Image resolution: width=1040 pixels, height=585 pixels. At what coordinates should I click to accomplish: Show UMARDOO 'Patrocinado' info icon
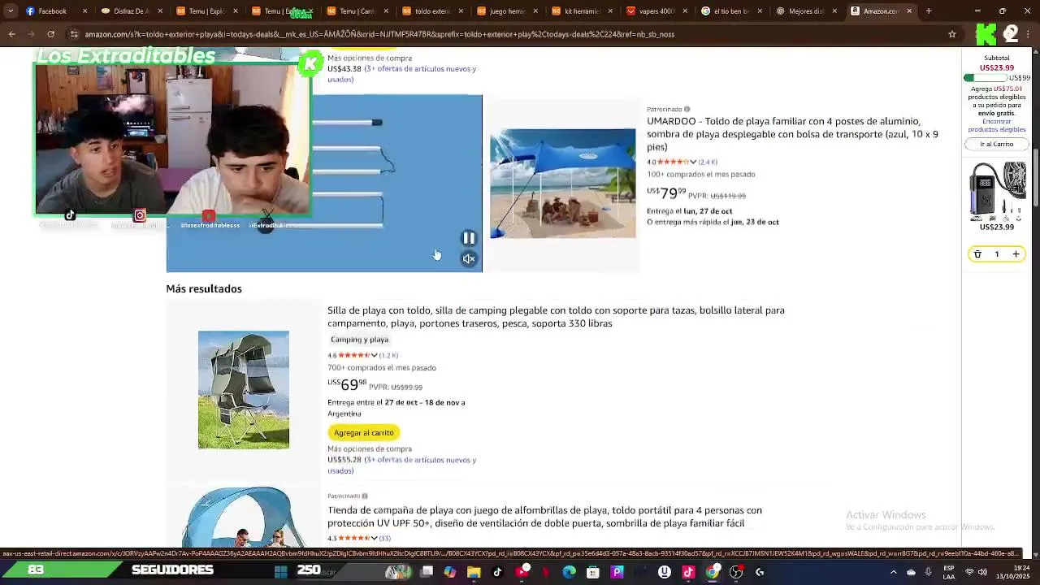click(687, 109)
